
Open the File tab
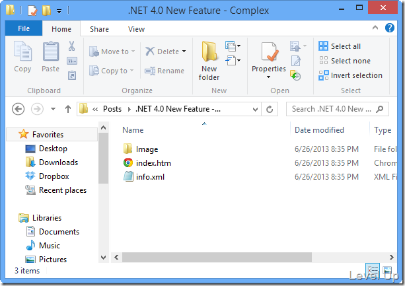(x=24, y=28)
